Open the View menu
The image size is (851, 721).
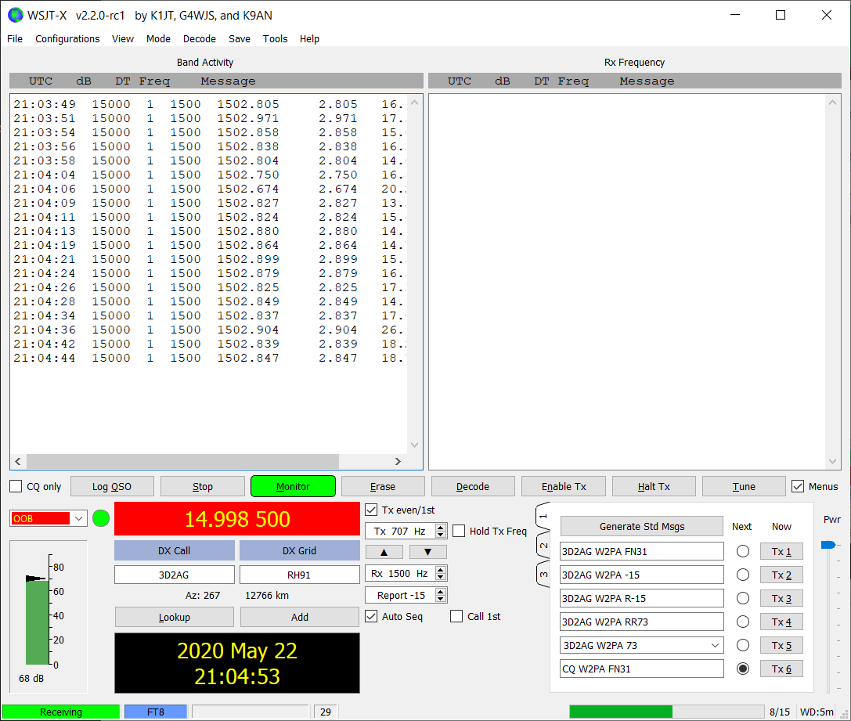pos(123,39)
